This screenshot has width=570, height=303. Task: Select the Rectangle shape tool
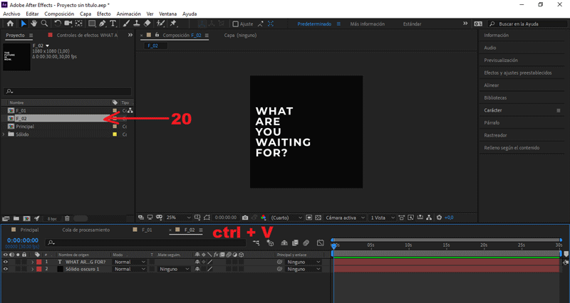(x=92, y=23)
